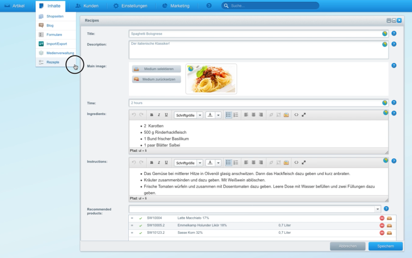
Task: Remove Latte Macchiato 17% from recommended products
Action: [382, 218]
